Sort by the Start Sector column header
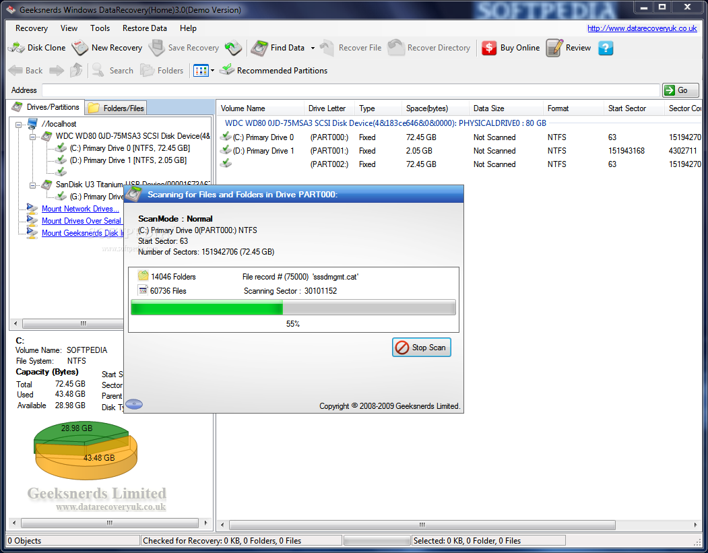 tap(633, 108)
